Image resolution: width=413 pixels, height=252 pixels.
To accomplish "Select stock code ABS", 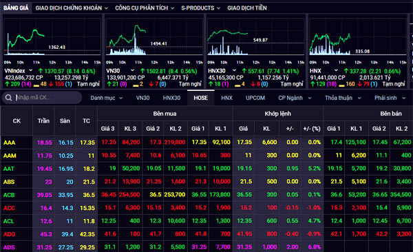I will (x=9, y=182).
